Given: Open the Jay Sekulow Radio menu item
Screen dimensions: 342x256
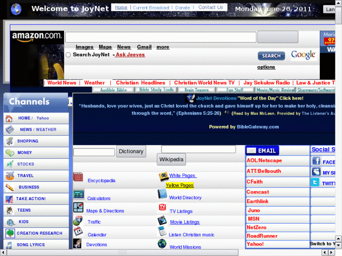Looking at the screenshot, I should (x=267, y=83).
